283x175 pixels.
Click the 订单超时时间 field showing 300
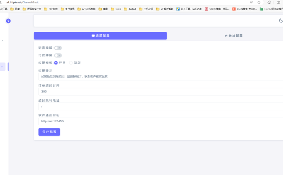(x=161, y=91)
